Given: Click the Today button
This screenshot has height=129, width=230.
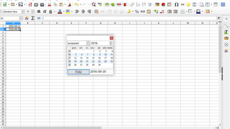Looking at the screenshot, I should coord(78,72).
